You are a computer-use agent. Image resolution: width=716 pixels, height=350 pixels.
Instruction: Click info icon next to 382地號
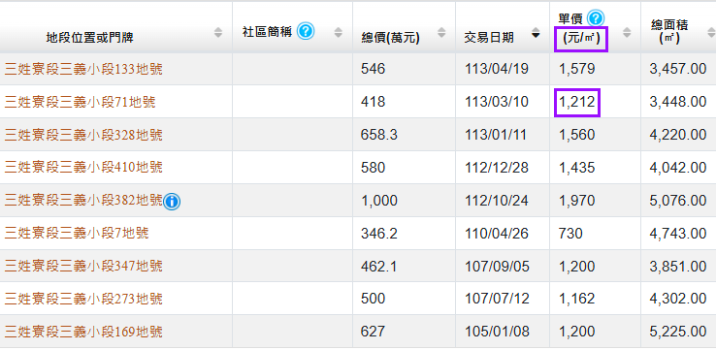[171, 201]
